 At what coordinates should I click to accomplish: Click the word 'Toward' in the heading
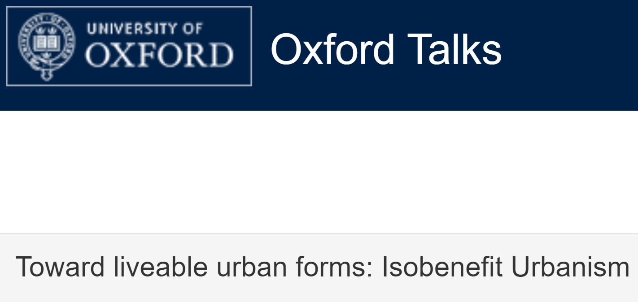coord(60,267)
